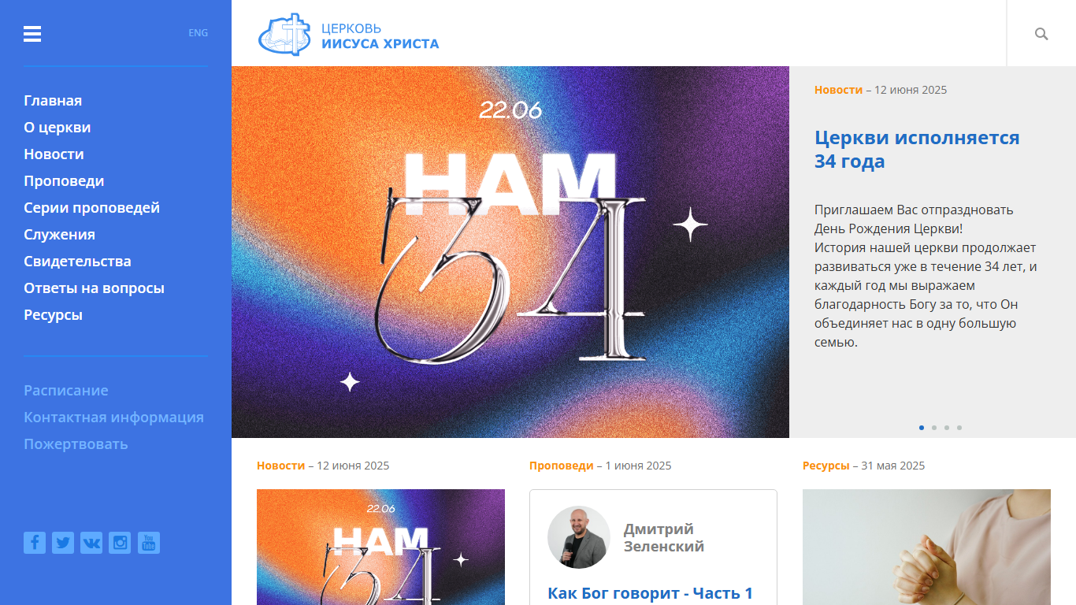The height and width of the screenshot is (605, 1076).
Task: Open the Twitter social icon
Action: (x=63, y=543)
